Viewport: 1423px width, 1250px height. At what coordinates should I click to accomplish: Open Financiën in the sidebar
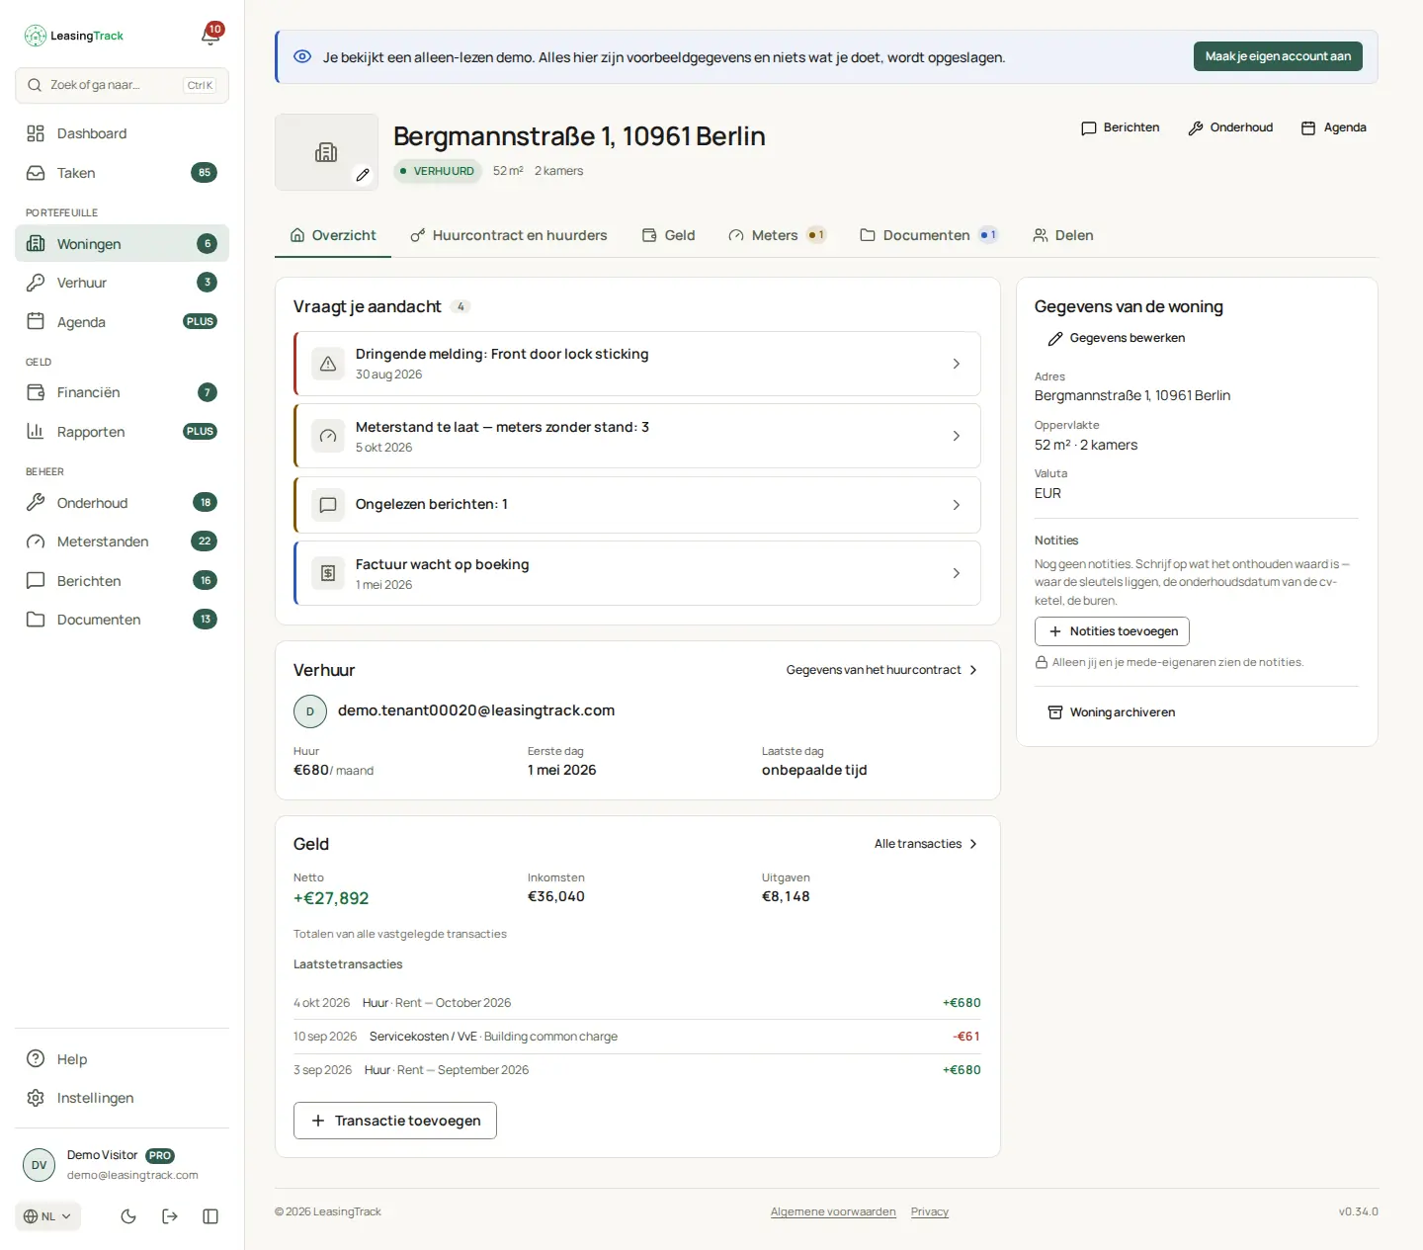pyautogui.click(x=122, y=392)
